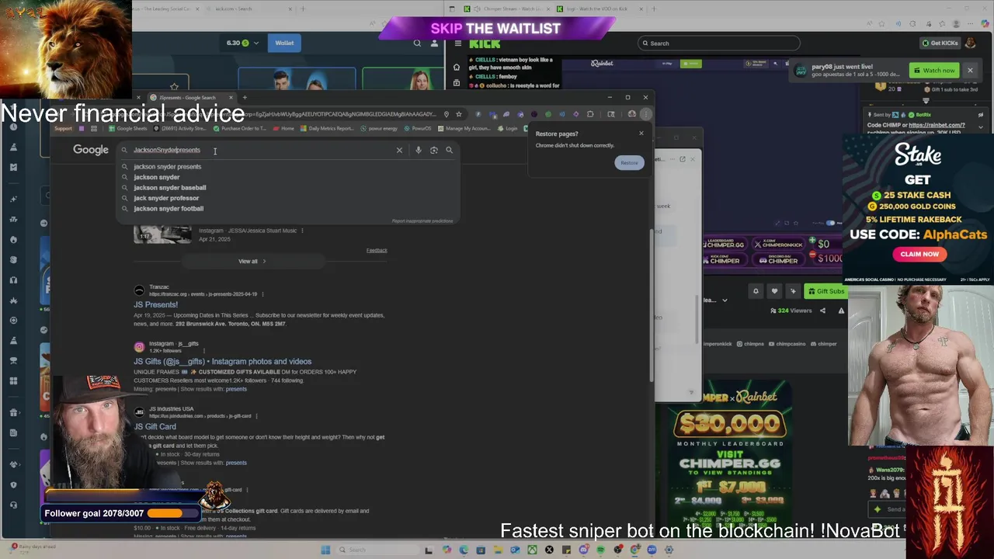Image resolution: width=994 pixels, height=559 pixels.
Task: Click Kick home sidebar icon
Action: (457, 67)
